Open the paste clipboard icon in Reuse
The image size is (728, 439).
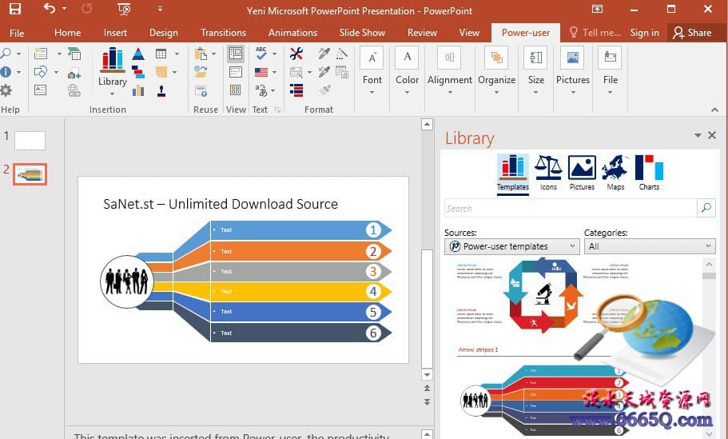coord(201,54)
